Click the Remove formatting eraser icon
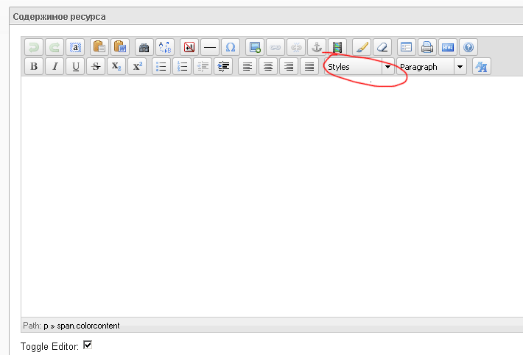The image size is (523, 355). [x=382, y=47]
